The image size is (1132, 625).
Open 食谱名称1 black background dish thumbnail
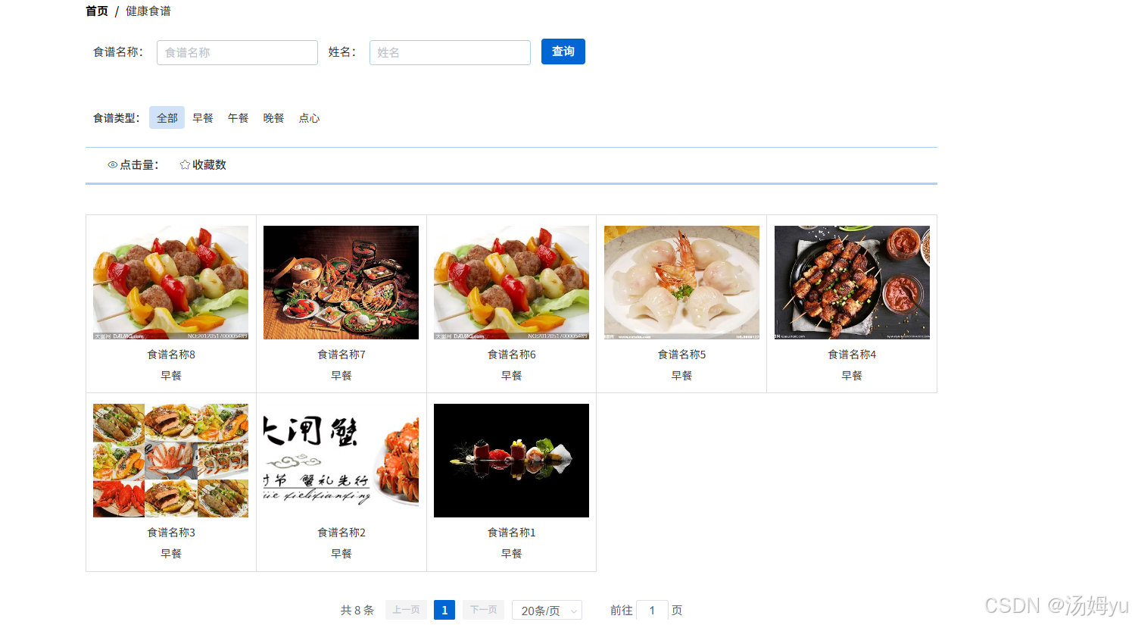point(511,461)
